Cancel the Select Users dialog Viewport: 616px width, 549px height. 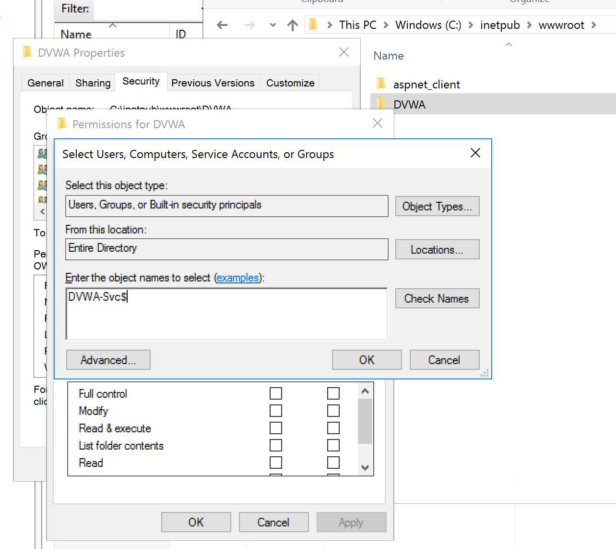(444, 360)
